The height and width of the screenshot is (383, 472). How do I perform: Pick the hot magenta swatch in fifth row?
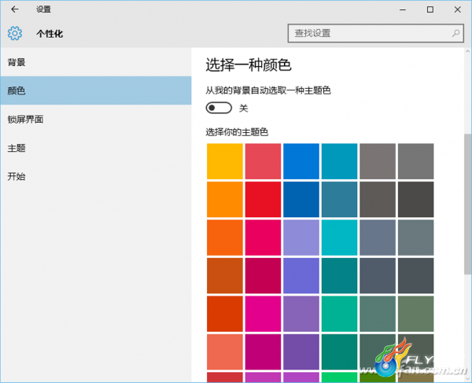(x=263, y=314)
